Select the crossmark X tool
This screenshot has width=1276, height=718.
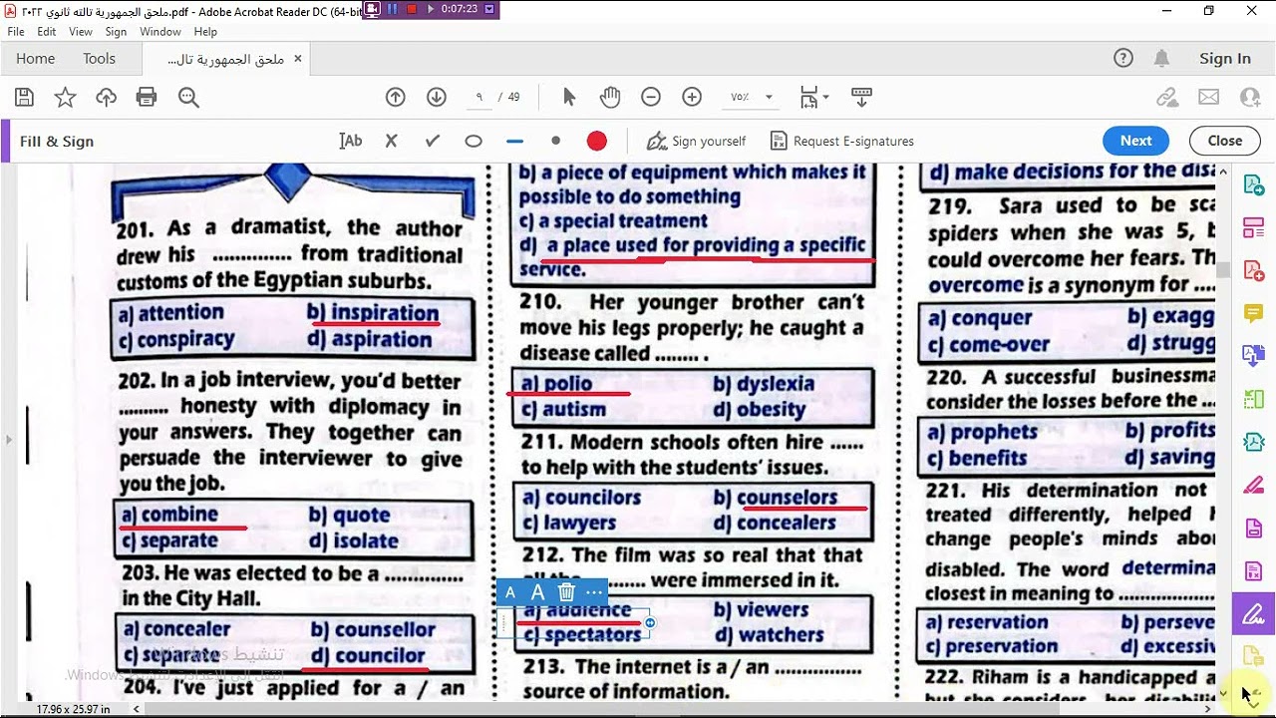coord(392,141)
